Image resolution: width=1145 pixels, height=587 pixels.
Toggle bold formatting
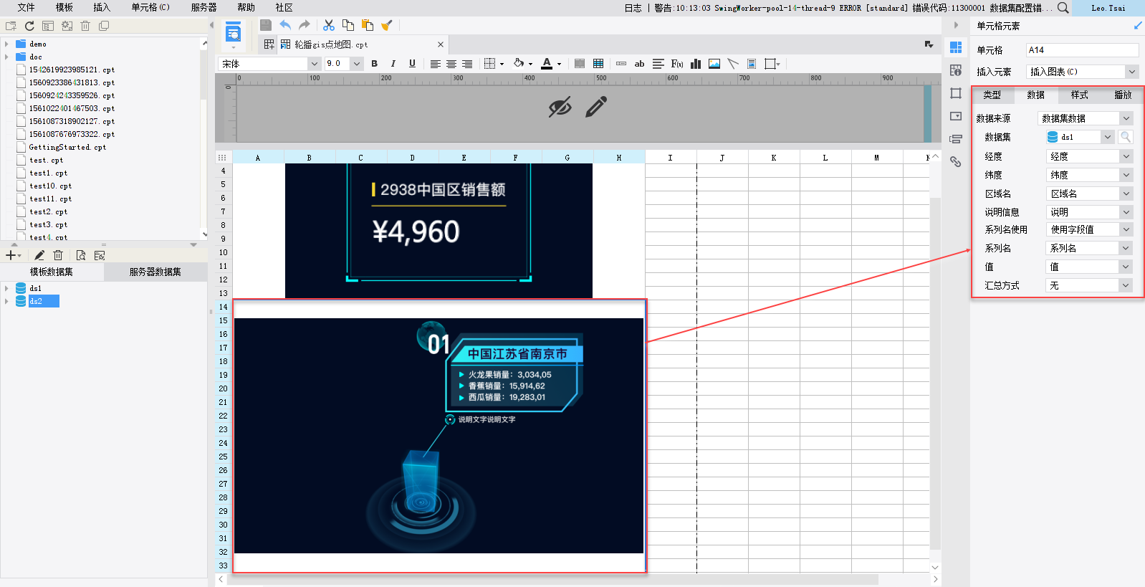point(374,64)
